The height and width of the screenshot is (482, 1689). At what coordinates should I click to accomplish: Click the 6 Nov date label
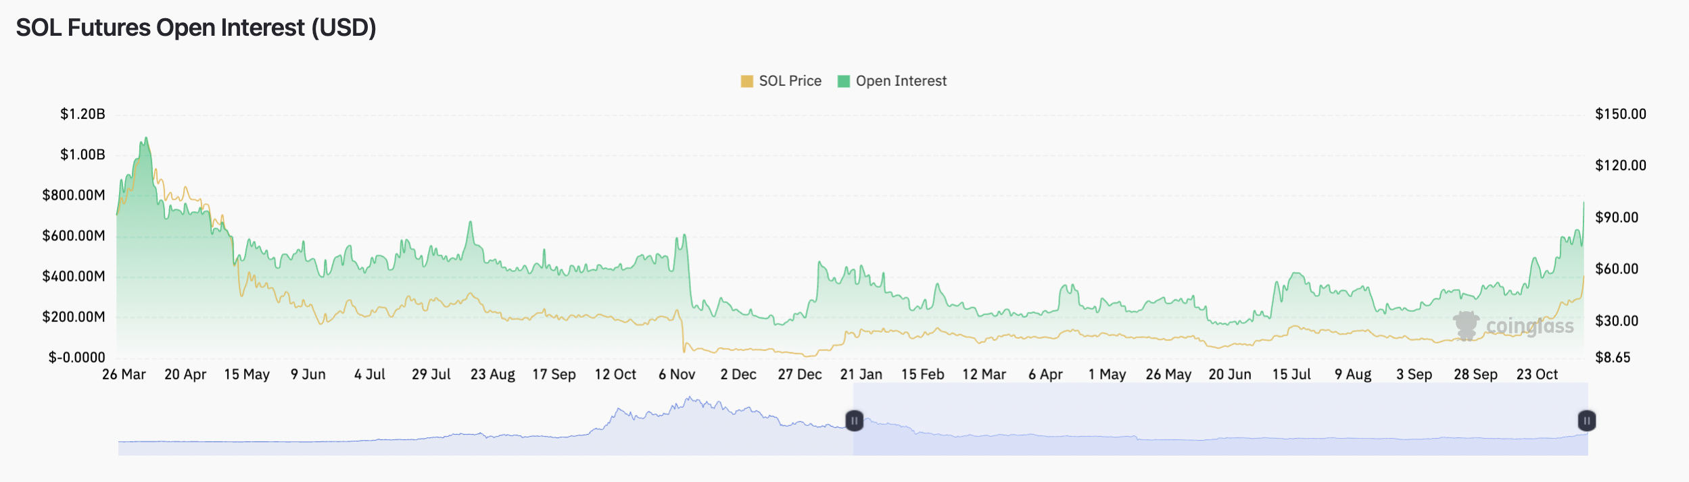(677, 374)
